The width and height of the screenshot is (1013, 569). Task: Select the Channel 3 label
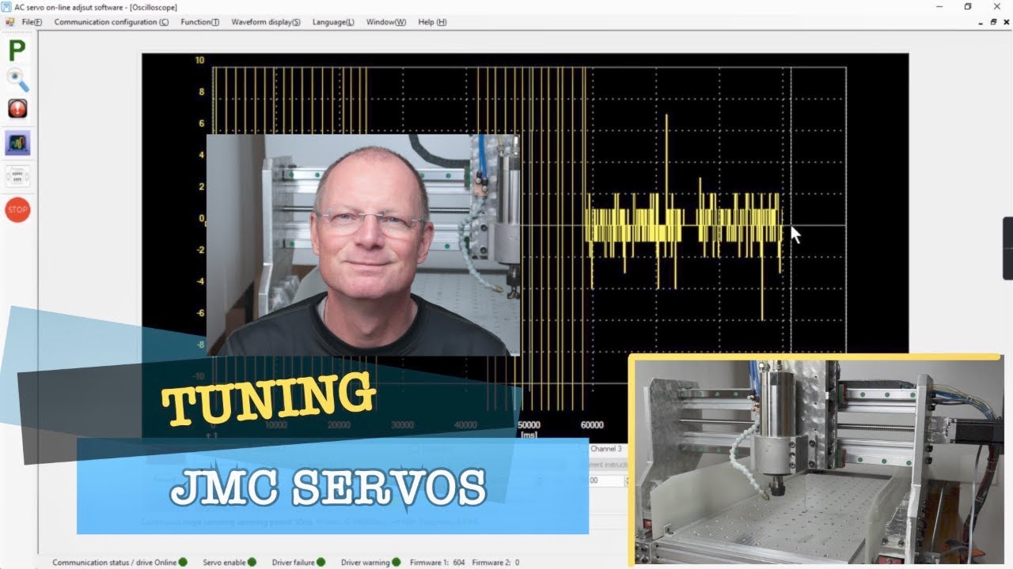pos(606,449)
